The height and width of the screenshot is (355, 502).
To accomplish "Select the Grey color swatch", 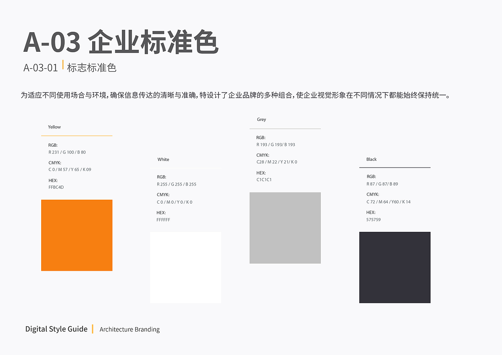I will 285,228.
